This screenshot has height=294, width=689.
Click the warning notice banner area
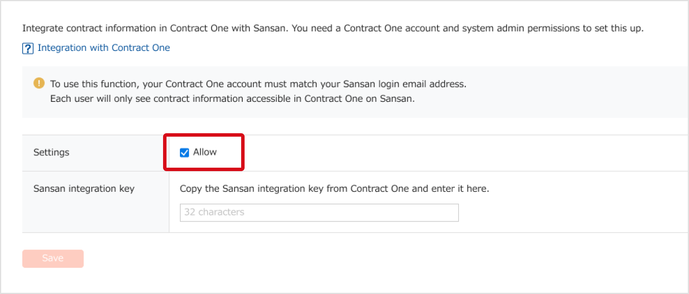[x=344, y=91]
